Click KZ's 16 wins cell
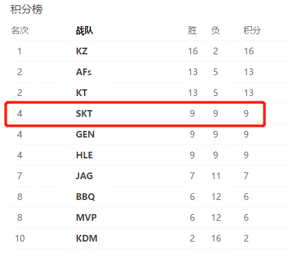 click(193, 51)
